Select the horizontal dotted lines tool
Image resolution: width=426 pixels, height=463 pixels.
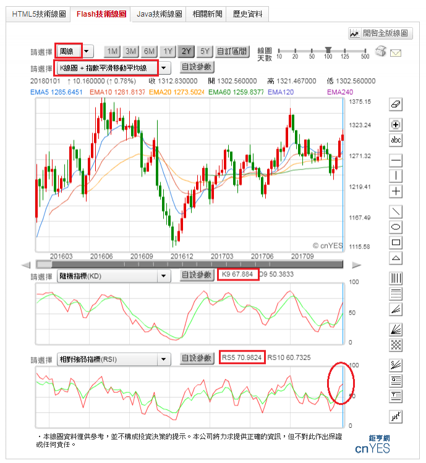(396, 294)
